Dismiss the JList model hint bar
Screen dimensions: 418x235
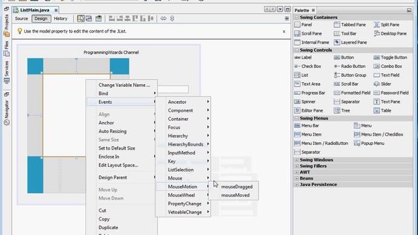point(284,31)
